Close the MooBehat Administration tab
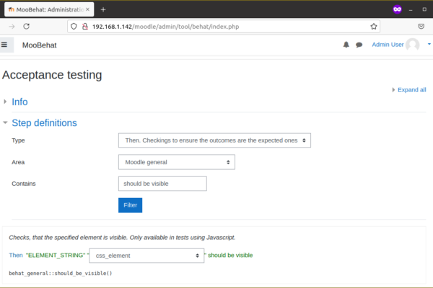 [x=87, y=9]
